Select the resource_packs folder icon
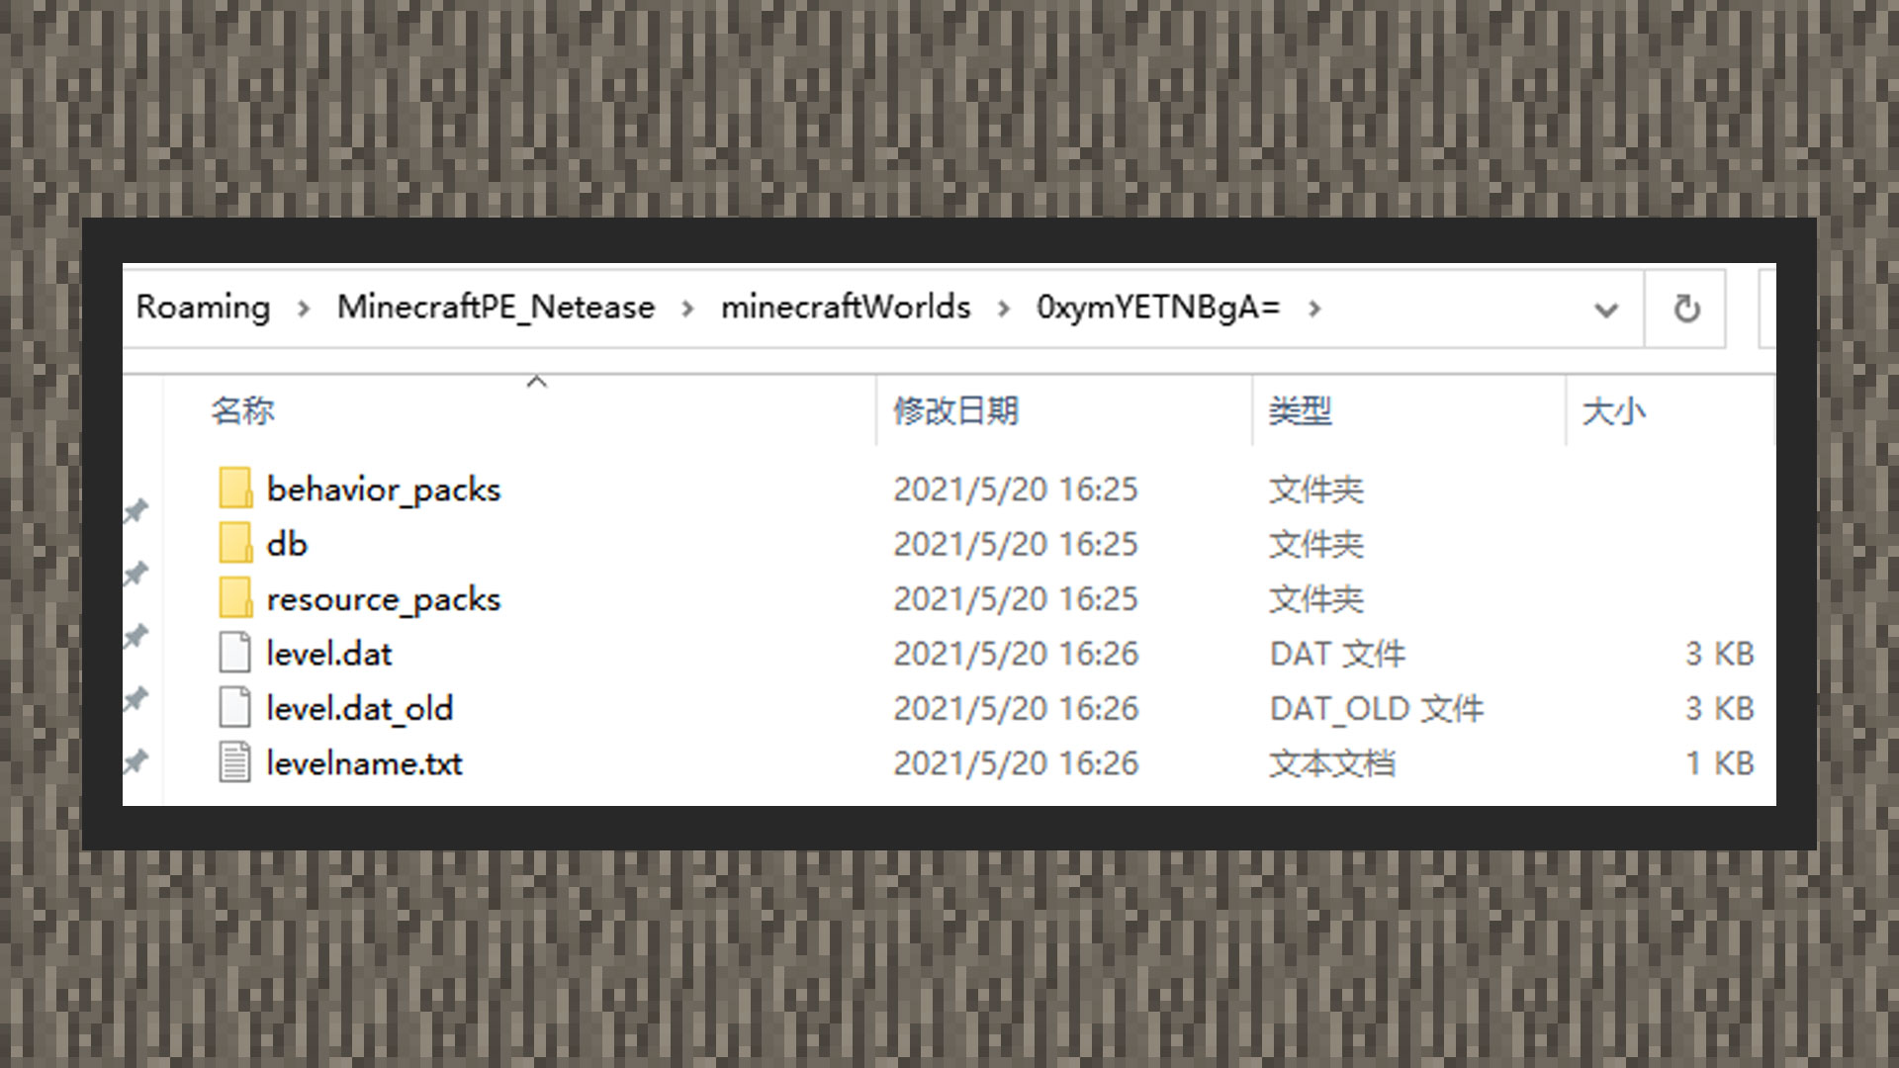The image size is (1899, 1068). (235, 598)
